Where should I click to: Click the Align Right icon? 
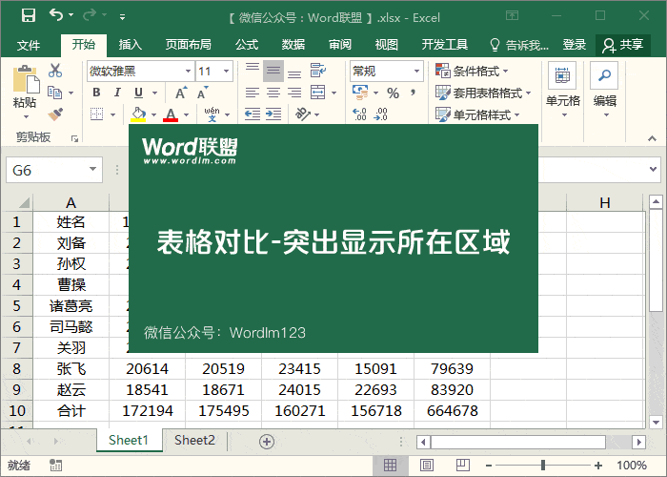[294, 93]
